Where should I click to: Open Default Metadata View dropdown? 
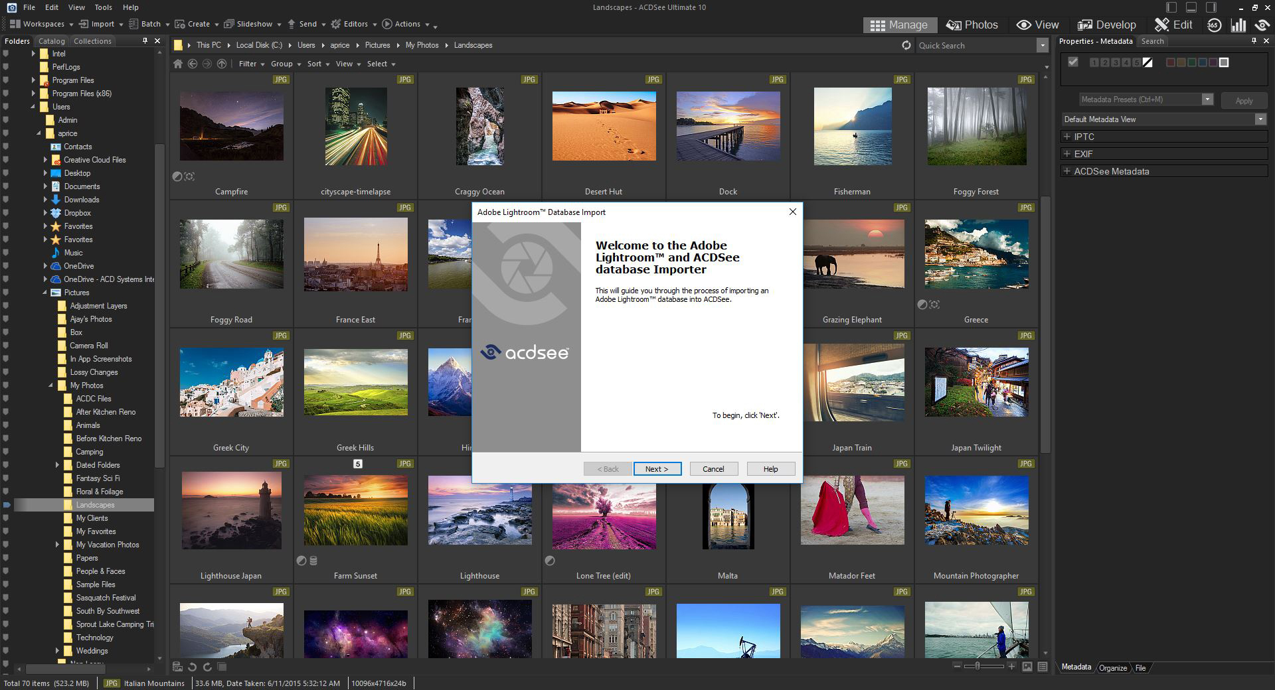[1260, 119]
